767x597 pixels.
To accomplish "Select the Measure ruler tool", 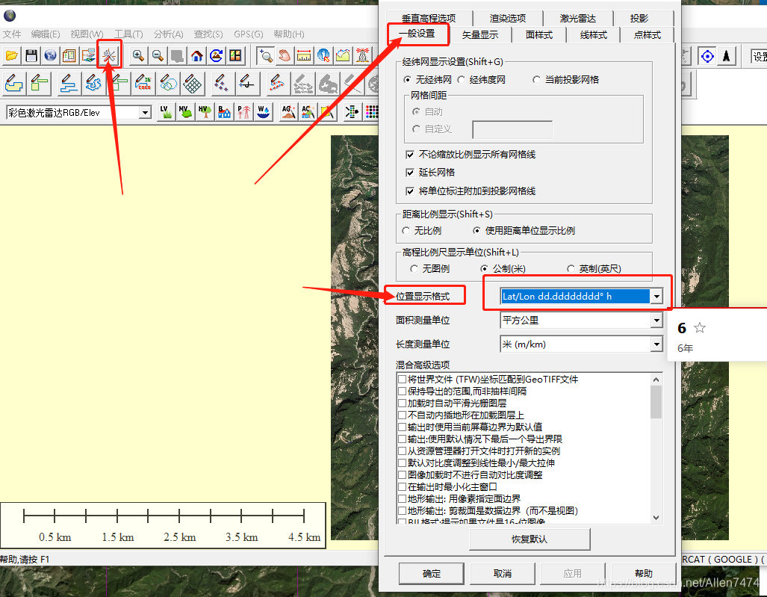I will pos(304,55).
